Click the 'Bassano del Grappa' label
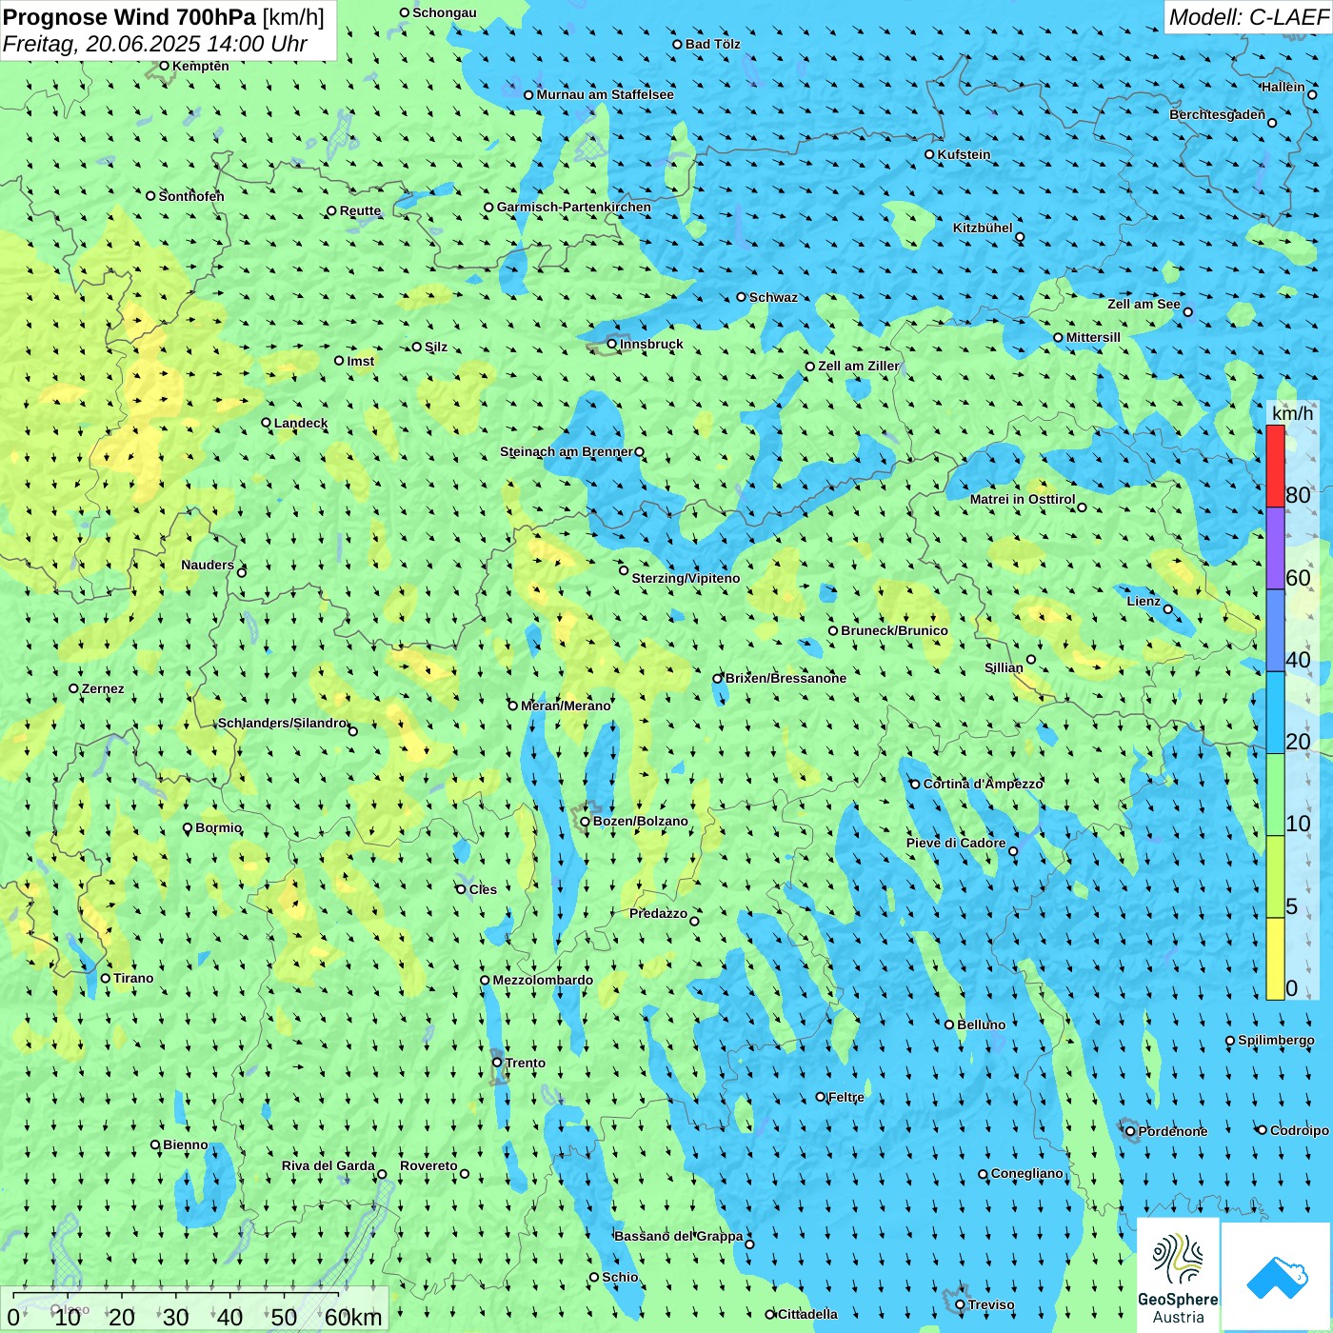1333x1333 pixels. 679,1236
